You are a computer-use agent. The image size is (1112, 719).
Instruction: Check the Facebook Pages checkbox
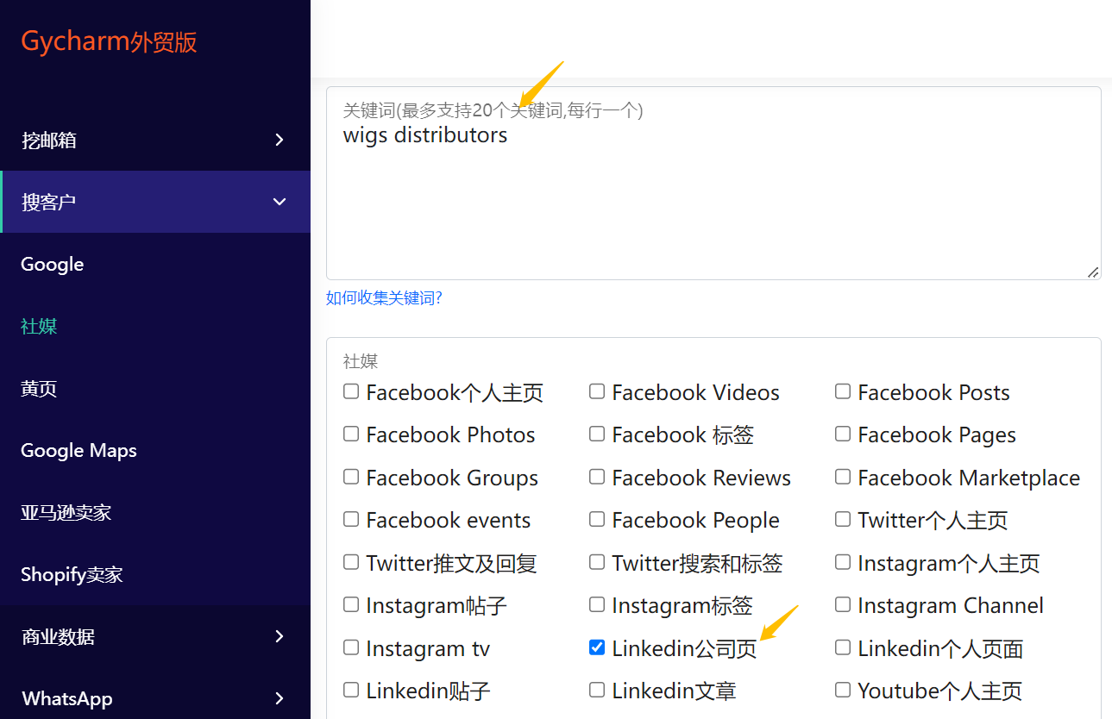[843, 434]
